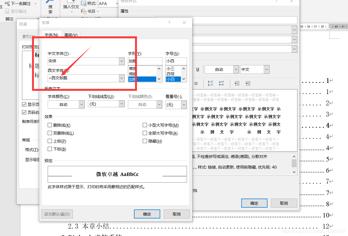The width and height of the screenshot is (348, 236).
Task: Select 加粗 in the font style list
Action: pos(142,79)
